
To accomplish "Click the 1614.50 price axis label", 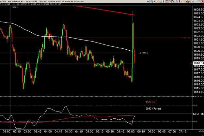I will point(199,92).
